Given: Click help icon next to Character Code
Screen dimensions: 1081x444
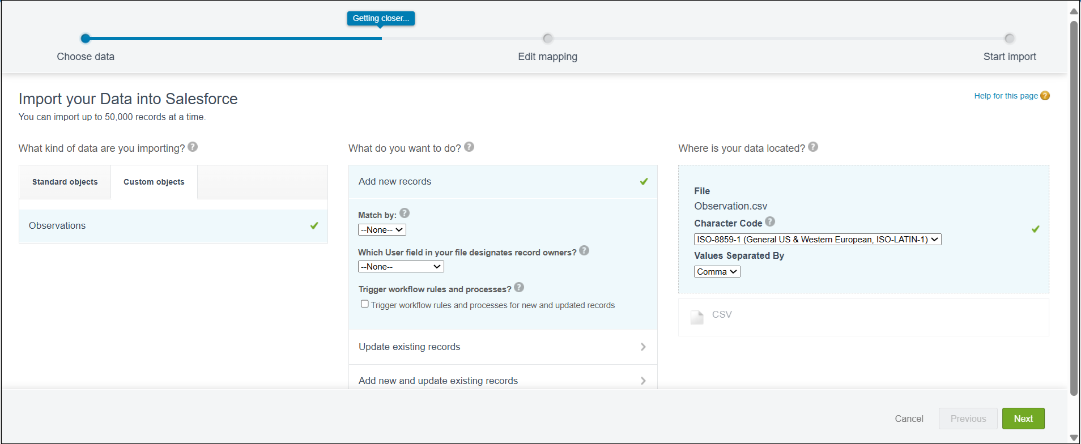Looking at the screenshot, I should point(770,222).
